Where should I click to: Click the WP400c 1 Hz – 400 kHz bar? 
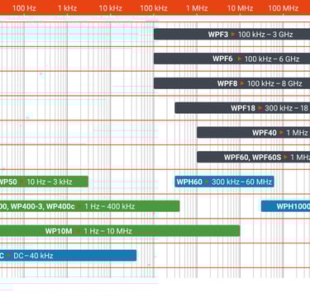click(90, 206)
